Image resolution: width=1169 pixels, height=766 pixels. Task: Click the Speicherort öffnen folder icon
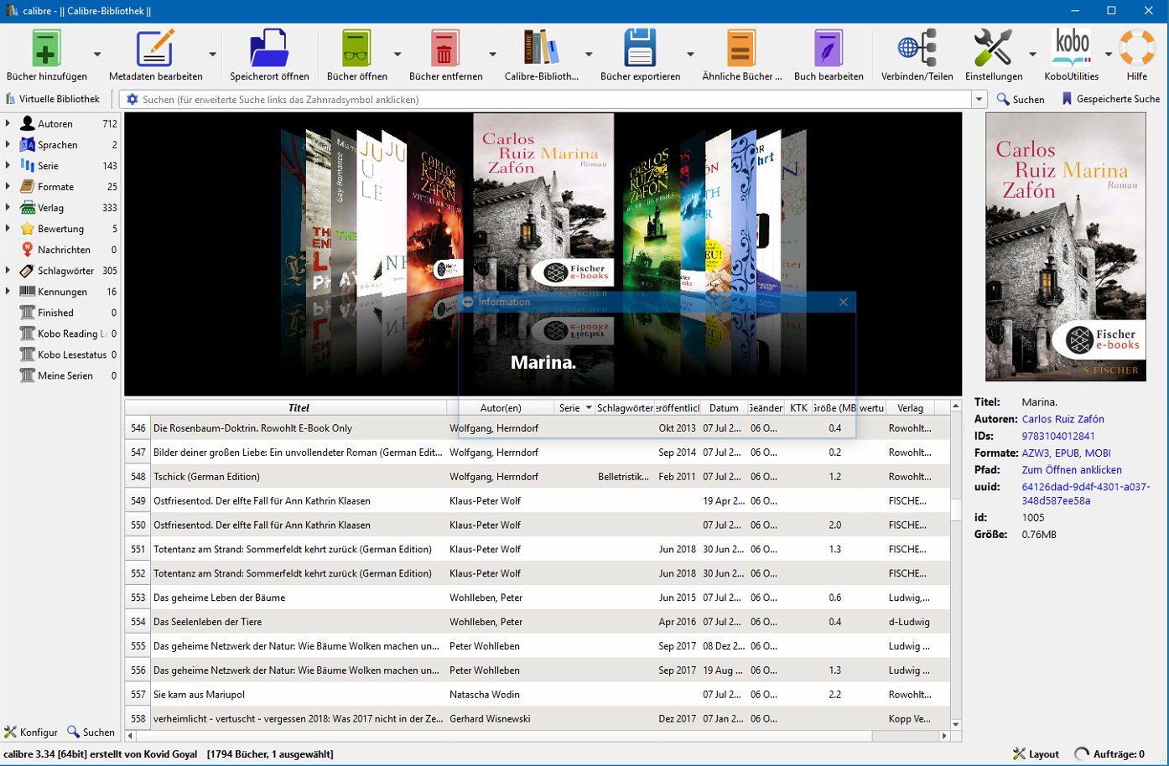(x=269, y=49)
